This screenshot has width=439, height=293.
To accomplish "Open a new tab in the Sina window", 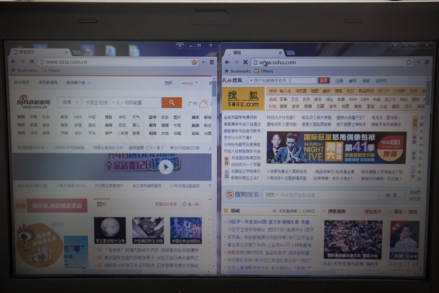I will 77,52.
